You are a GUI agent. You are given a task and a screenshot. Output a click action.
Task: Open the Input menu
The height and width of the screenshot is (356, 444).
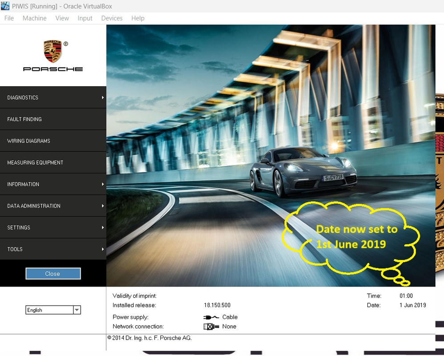click(85, 18)
